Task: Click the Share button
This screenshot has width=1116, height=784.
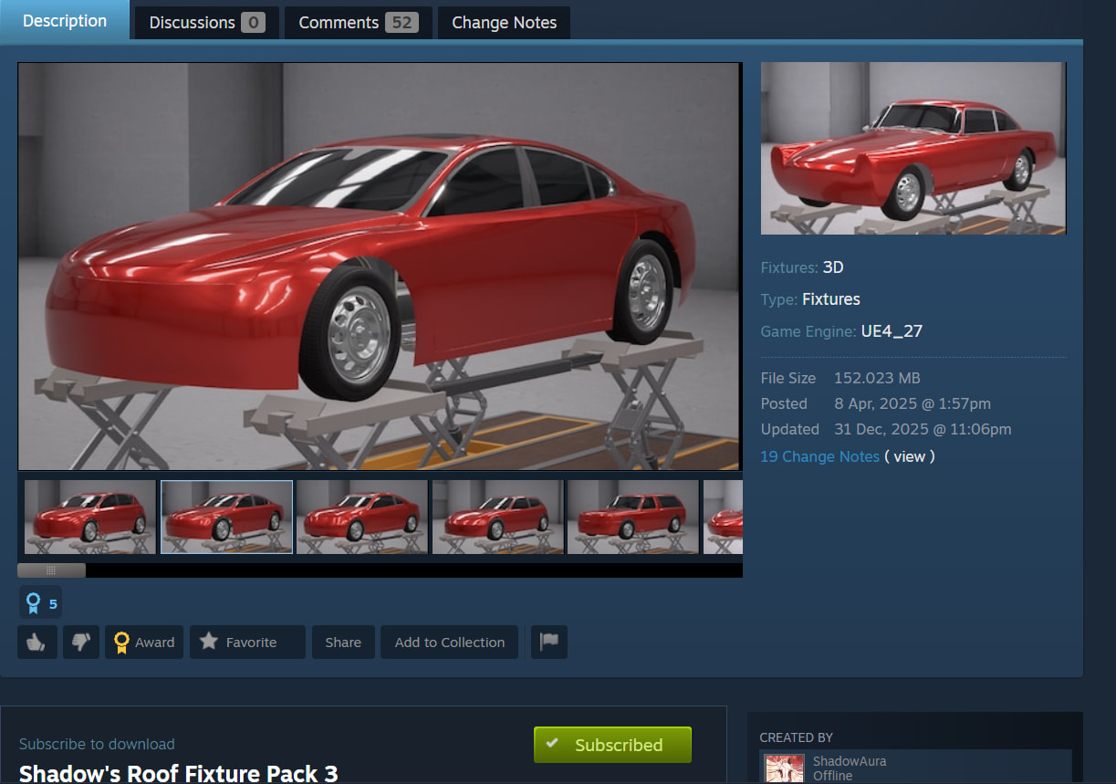Action: point(343,643)
